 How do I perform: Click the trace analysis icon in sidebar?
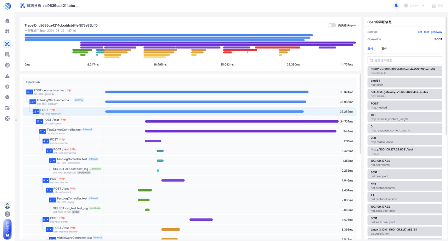[7, 44]
